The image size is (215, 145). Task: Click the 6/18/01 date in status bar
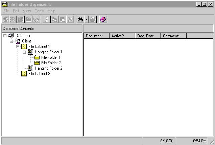coord(167,141)
